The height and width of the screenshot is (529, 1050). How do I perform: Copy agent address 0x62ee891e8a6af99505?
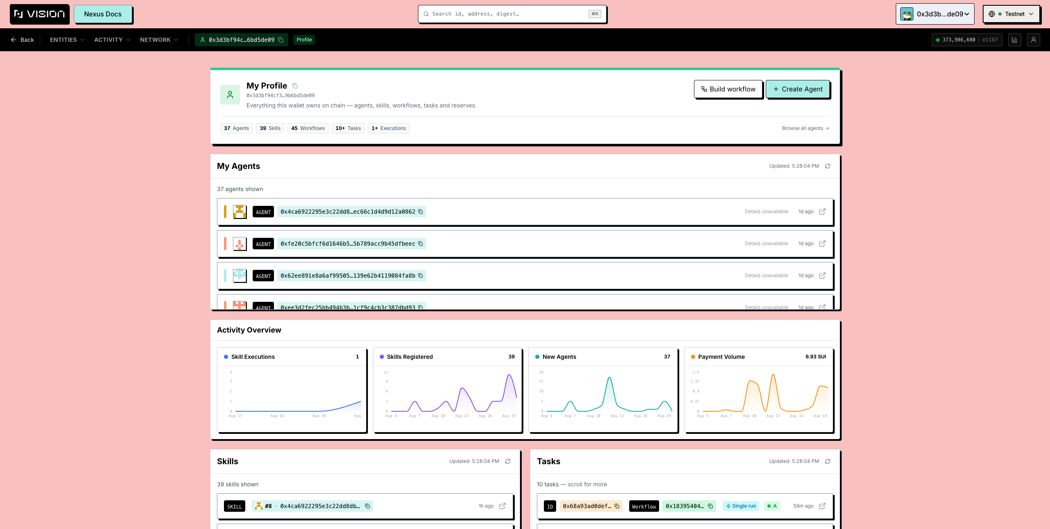420,276
